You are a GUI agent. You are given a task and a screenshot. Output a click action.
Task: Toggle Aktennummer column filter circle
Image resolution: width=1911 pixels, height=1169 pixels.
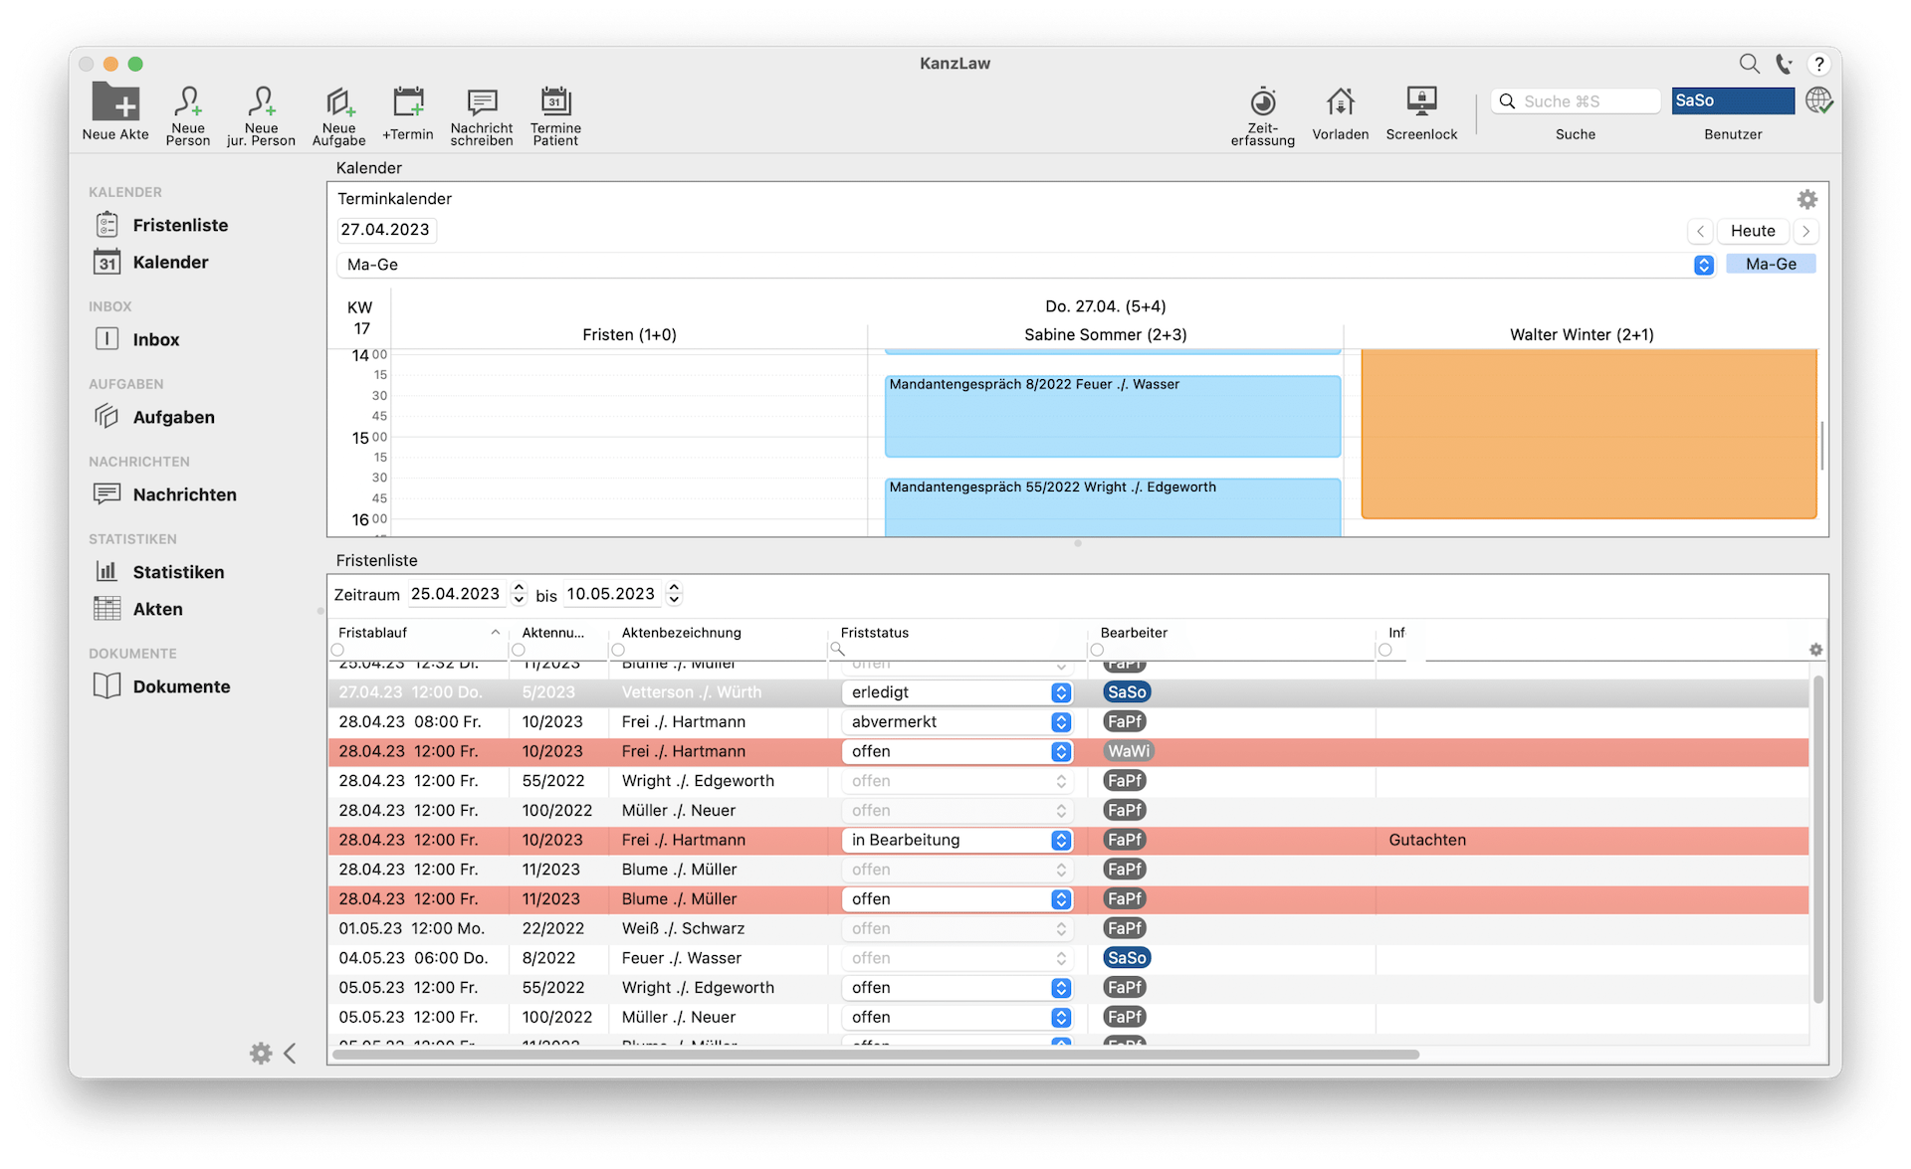click(519, 650)
